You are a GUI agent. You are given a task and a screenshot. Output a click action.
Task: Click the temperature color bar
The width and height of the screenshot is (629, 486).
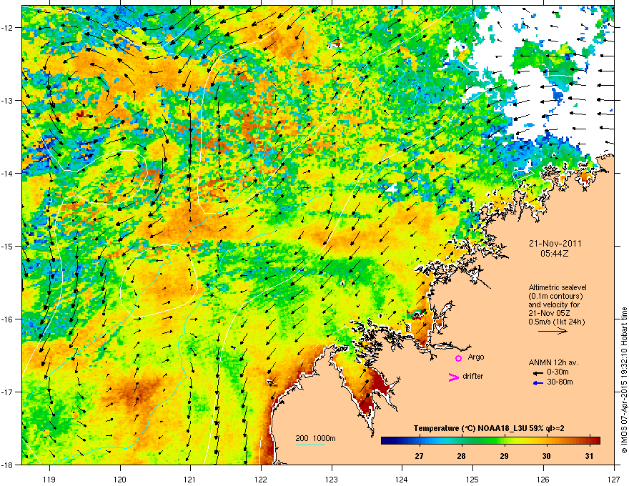coord(490,441)
